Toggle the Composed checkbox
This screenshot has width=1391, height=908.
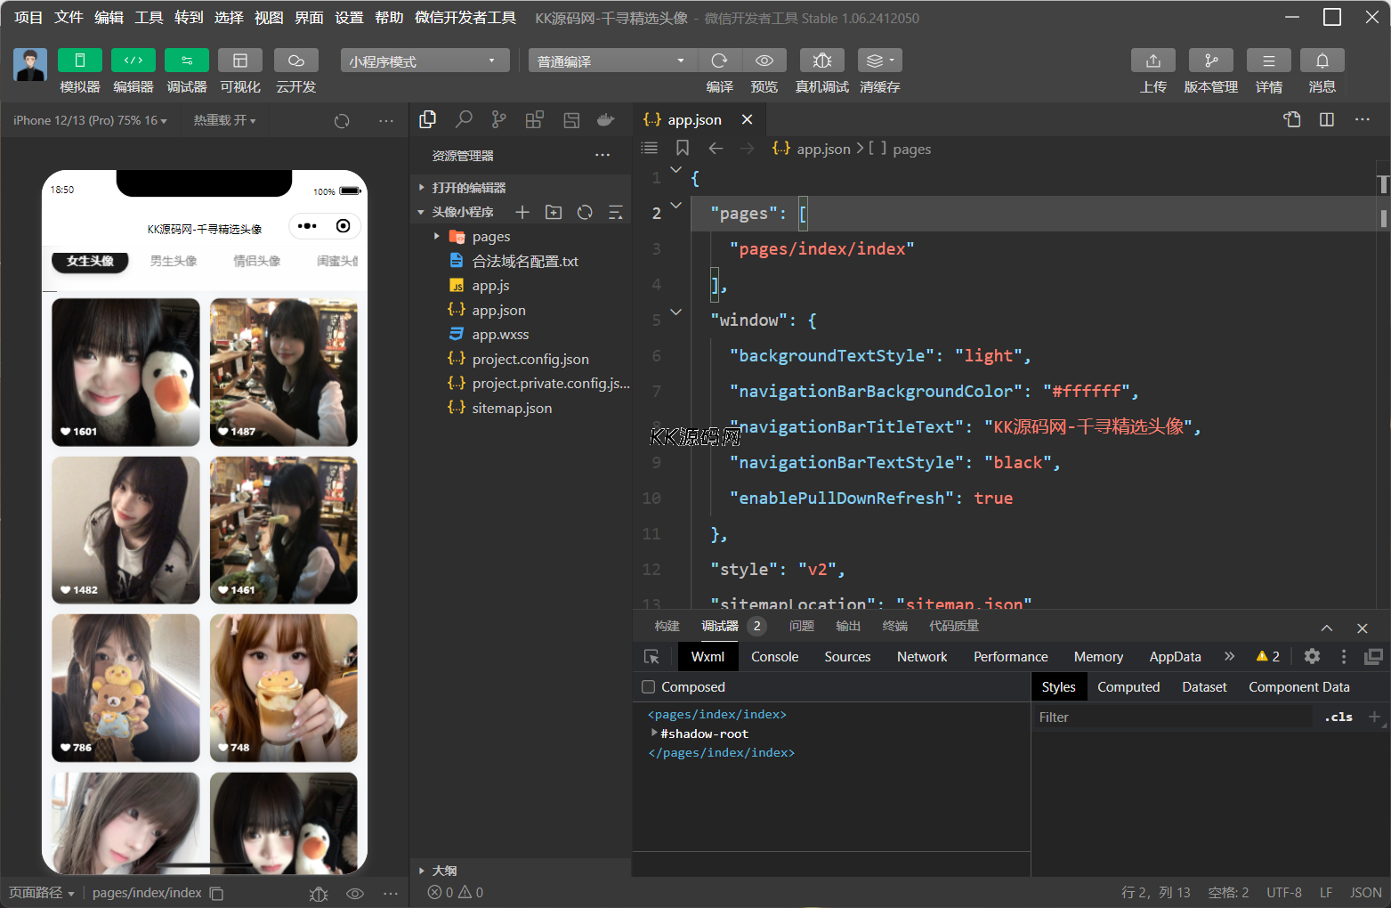click(649, 687)
